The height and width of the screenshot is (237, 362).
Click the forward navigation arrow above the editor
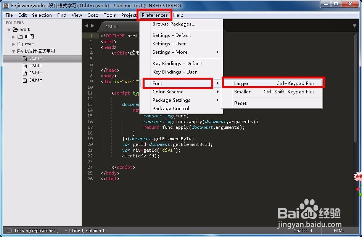[93, 26]
